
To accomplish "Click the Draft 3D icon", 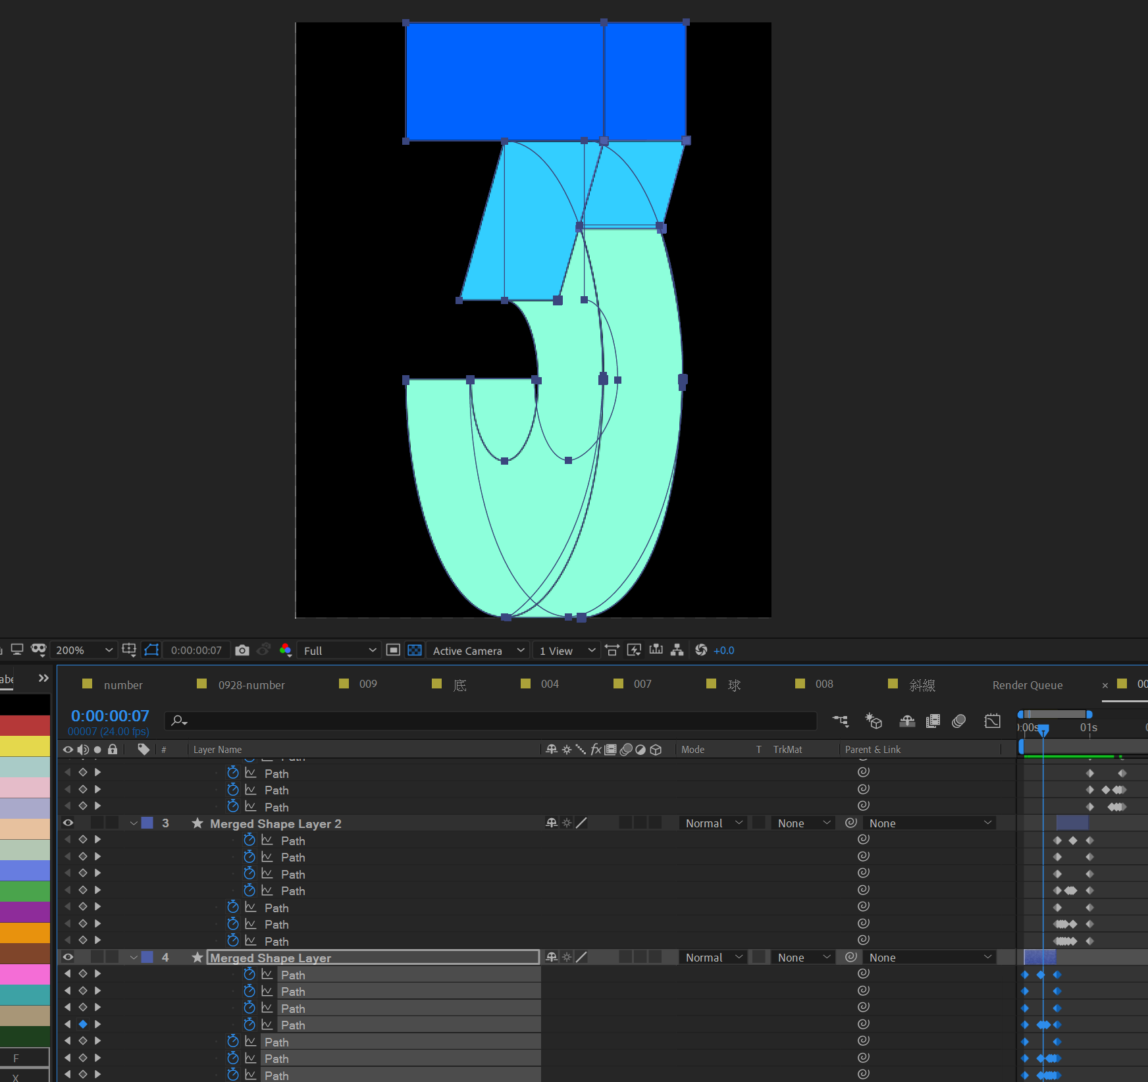I will tap(874, 721).
